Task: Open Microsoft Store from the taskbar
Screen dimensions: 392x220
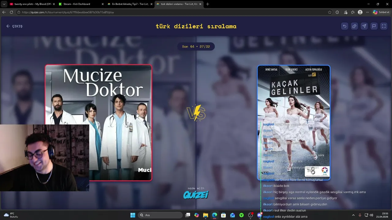Action: coord(224,215)
